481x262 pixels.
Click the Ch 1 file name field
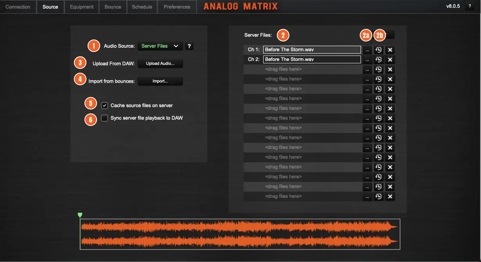point(312,50)
